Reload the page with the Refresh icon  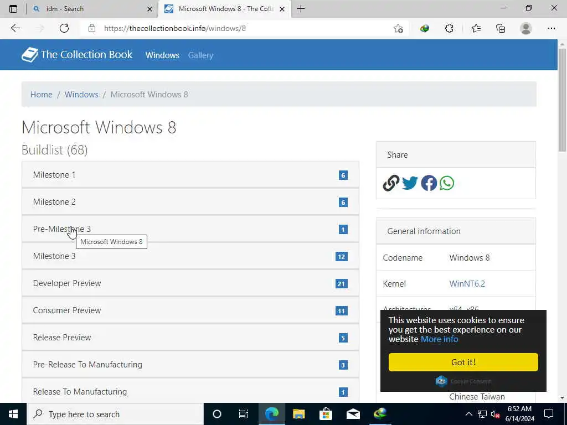(x=64, y=28)
